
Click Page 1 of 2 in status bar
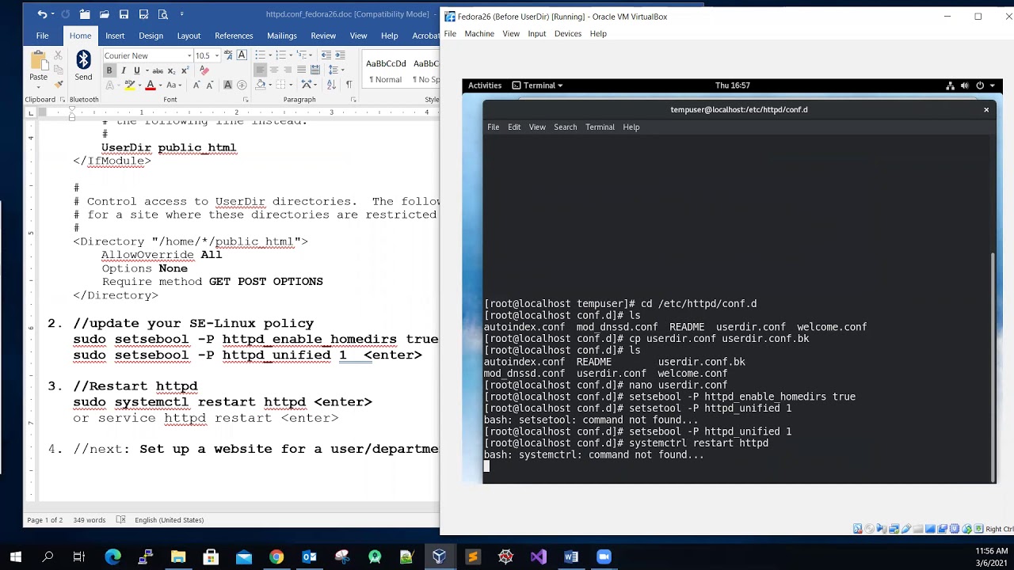[x=45, y=520]
